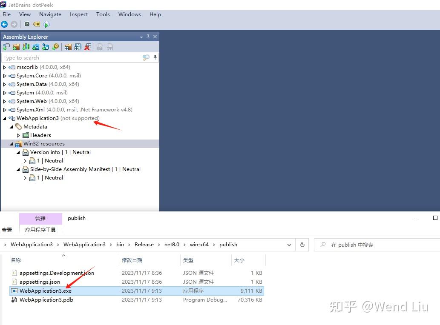Expand the mscorlib assembly node

coord(4,67)
